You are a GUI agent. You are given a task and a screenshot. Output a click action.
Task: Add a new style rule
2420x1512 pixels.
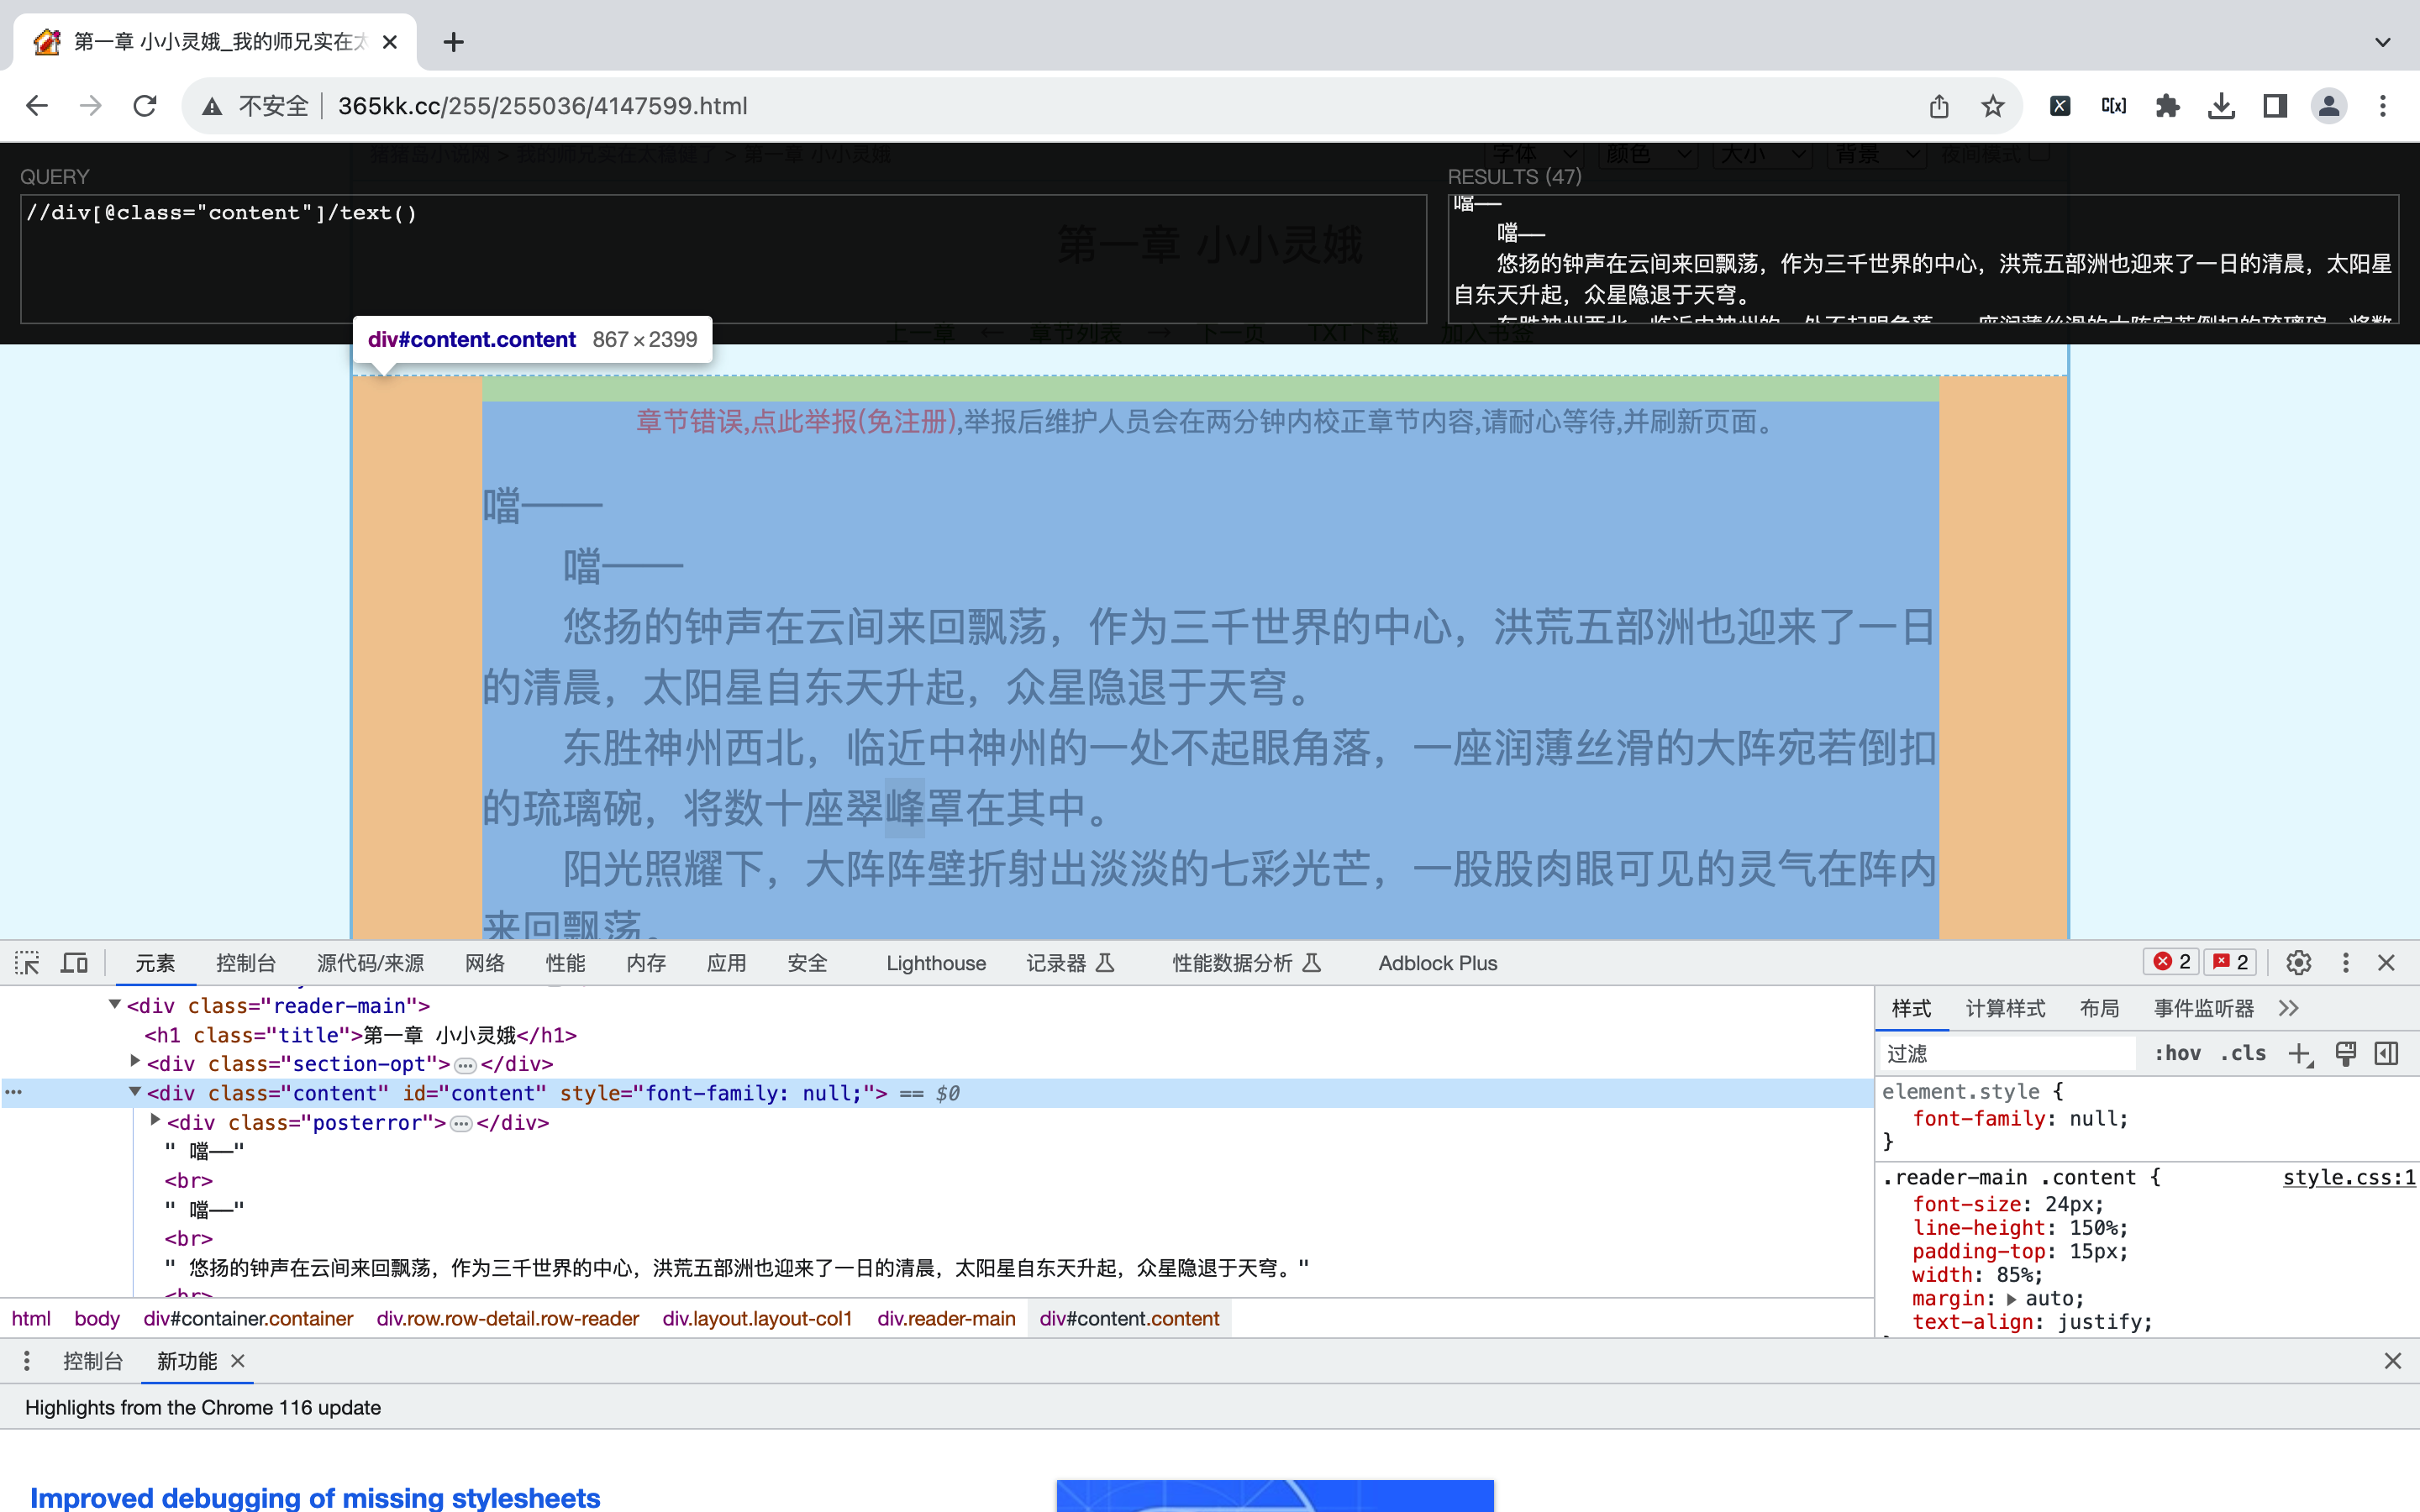click(x=2300, y=1054)
